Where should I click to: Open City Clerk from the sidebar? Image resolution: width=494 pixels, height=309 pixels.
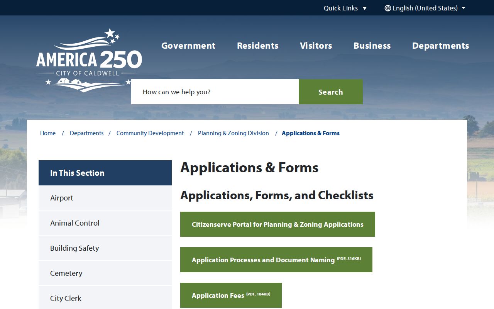pyautogui.click(x=105, y=298)
